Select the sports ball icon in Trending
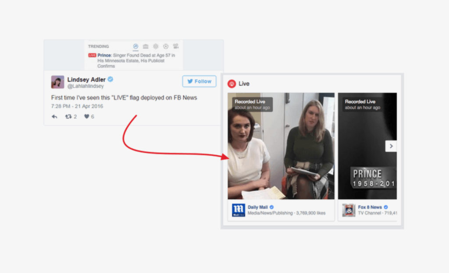449x273 pixels. pyautogui.click(x=166, y=47)
